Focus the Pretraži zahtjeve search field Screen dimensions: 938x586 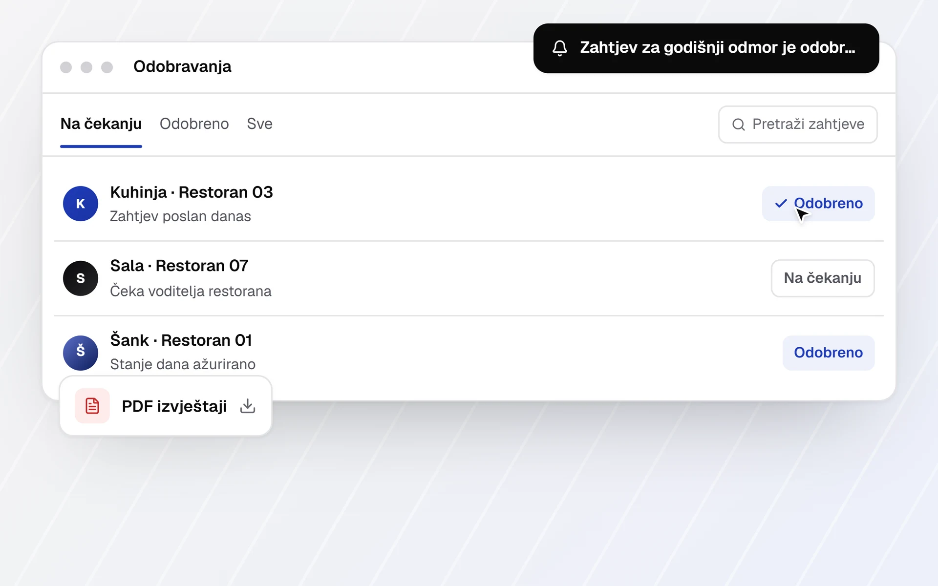798,125
